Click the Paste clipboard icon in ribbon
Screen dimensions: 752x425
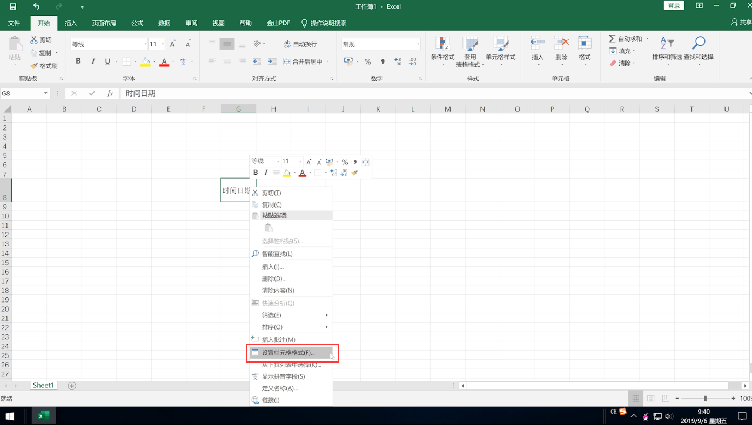[15, 44]
